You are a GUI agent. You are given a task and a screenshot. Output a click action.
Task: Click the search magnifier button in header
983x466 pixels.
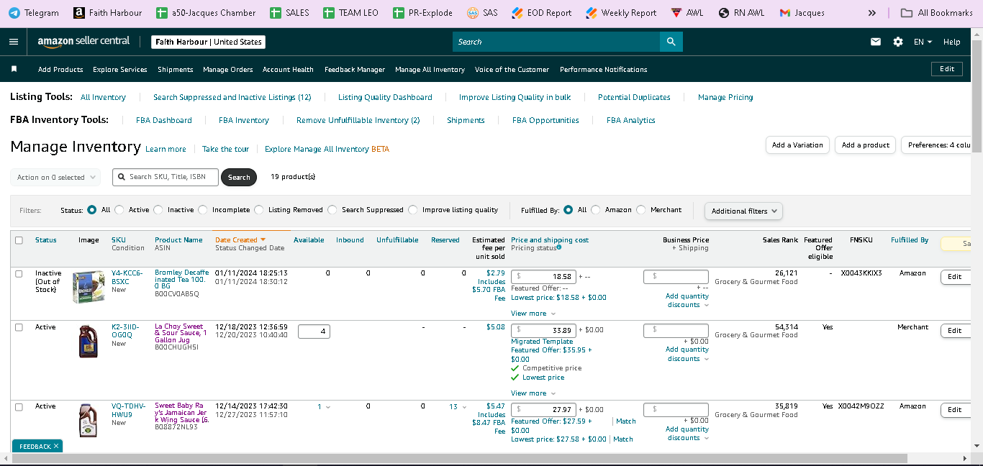click(x=671, y=42)
